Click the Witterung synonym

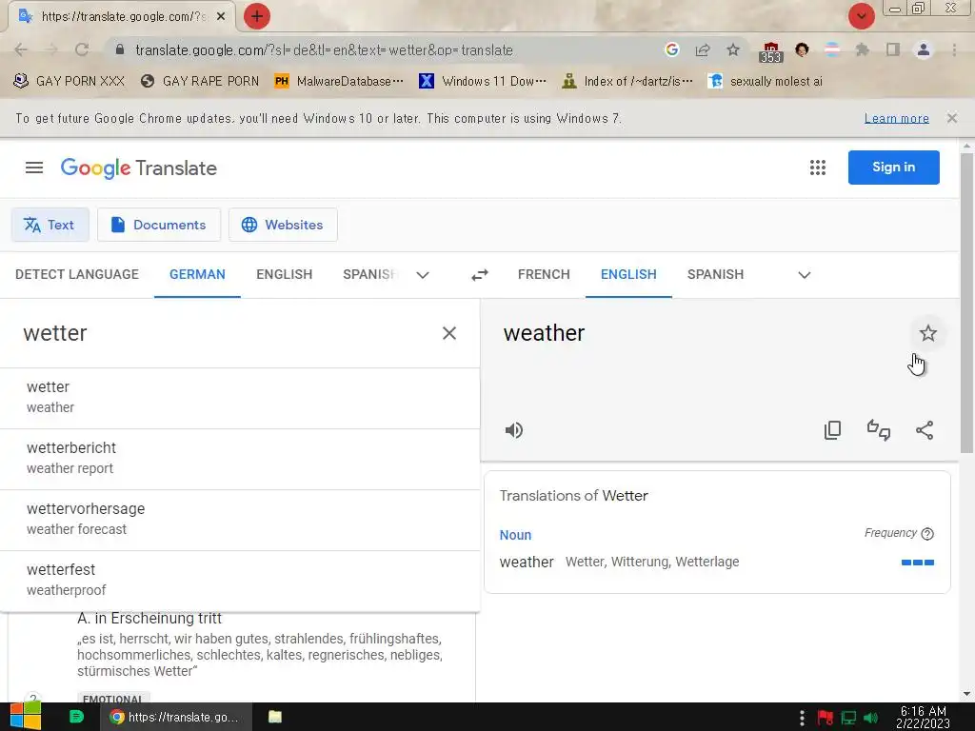640,562
